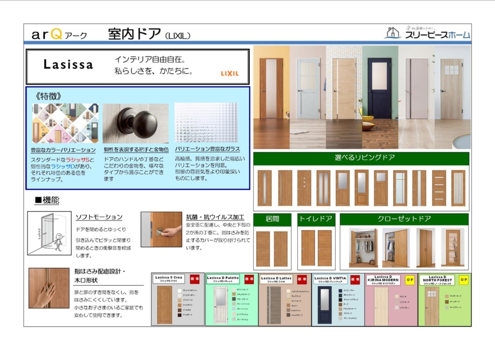Click the Lasissa S Crea label
This screenshot has height=350, width=495.
[169, 278]
